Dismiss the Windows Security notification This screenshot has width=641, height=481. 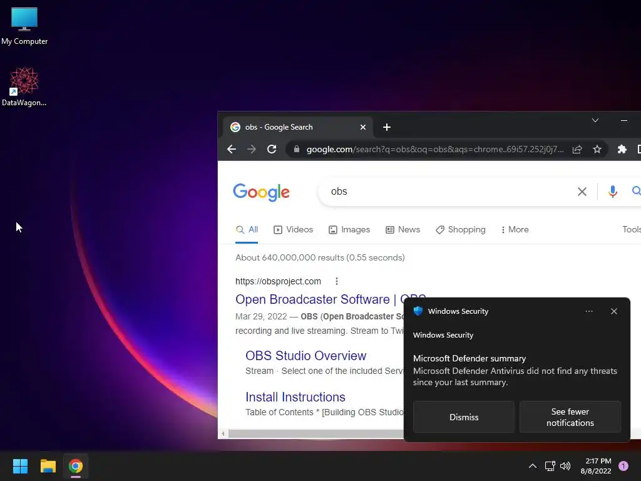(464, 416)
